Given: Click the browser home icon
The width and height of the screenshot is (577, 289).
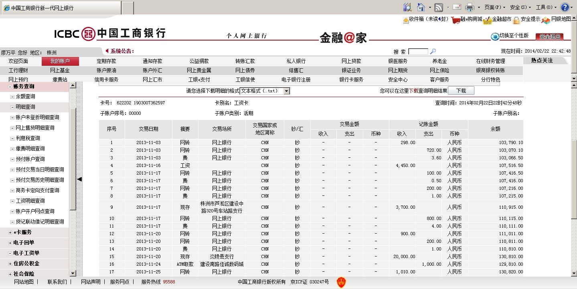Looking at the screenshot, I should 421,7.
